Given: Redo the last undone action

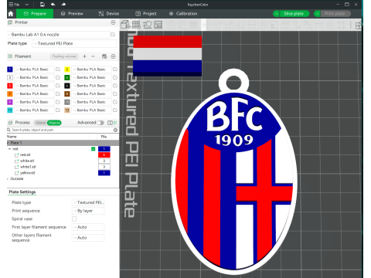Looking at the screenshot, I should [63, 5].
